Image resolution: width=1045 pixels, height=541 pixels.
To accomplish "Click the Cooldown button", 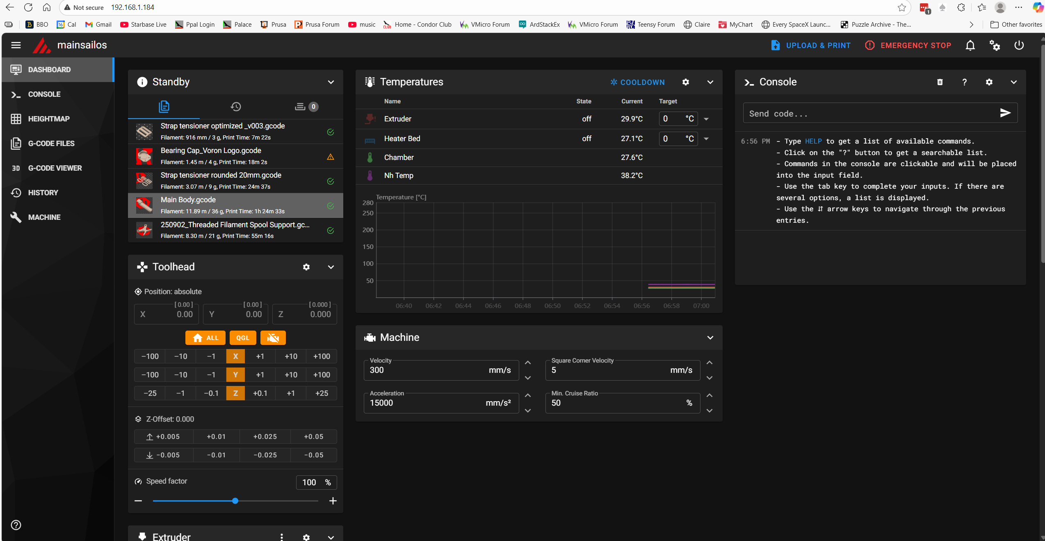I will (x=638, y=82).
